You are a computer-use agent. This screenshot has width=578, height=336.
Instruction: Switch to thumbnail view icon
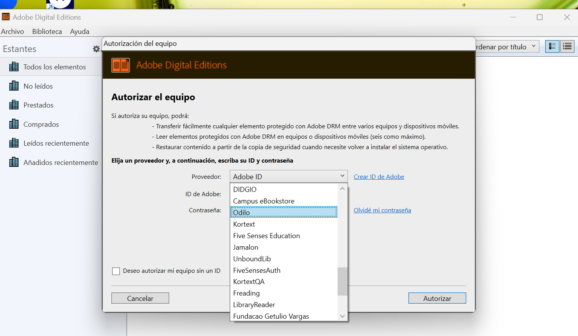coord(552,47)
